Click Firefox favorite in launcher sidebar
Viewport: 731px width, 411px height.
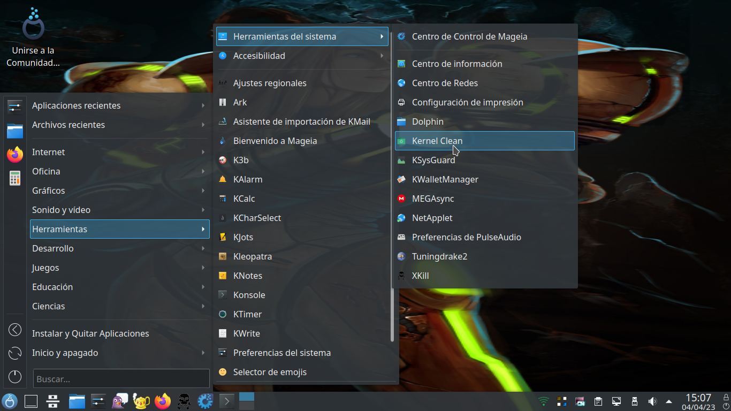click(15, 155)
